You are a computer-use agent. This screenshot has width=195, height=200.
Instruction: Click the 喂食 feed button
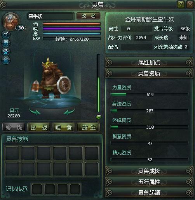tap(64, 128)
